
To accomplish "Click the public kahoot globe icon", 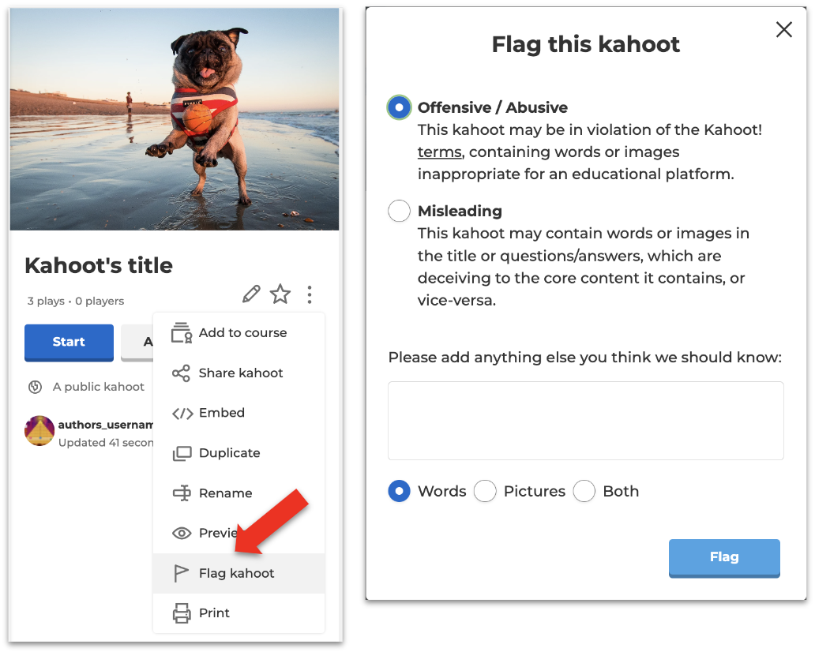I will [35, 387].
